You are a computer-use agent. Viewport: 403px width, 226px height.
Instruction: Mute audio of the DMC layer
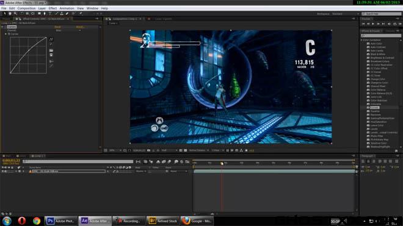6,171
